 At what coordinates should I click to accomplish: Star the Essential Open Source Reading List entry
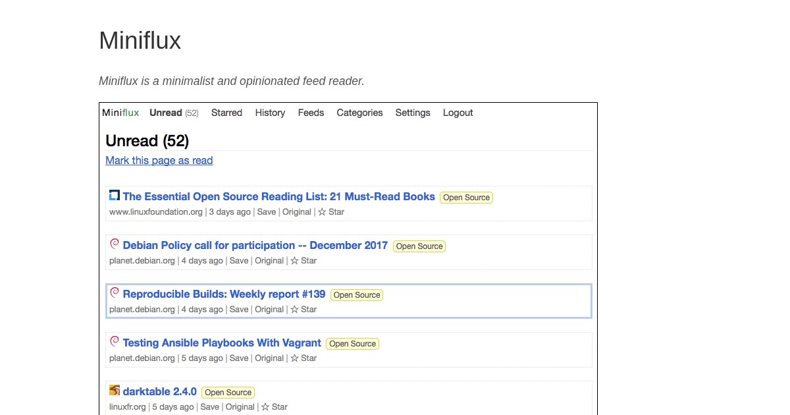331,212
